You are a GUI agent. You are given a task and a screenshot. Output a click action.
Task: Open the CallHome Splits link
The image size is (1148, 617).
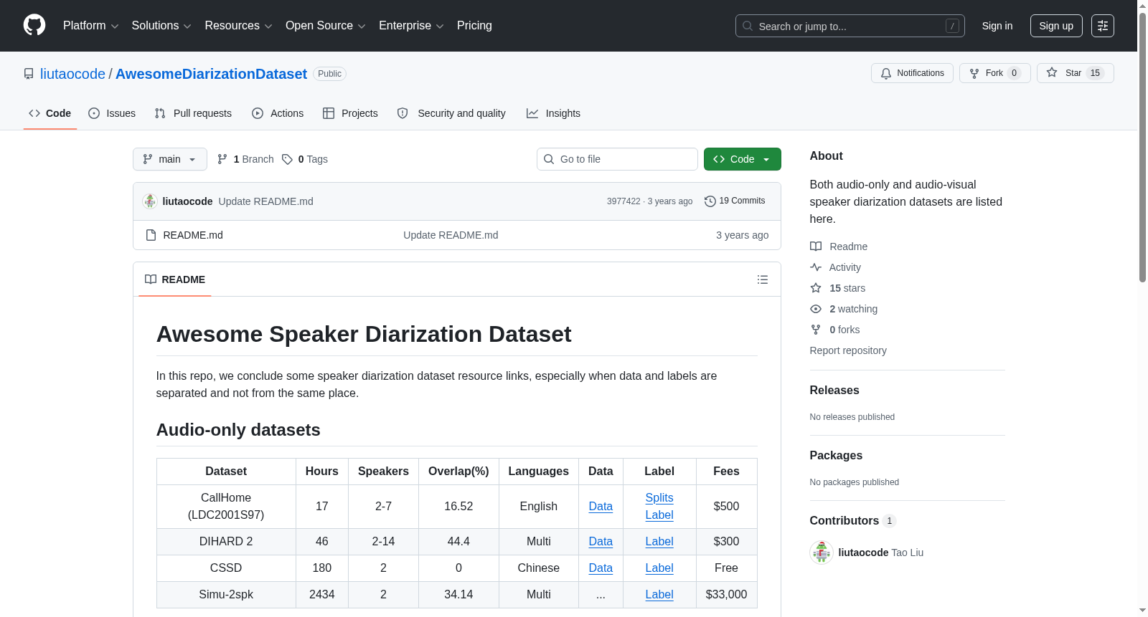pyautogui.click(x=659, y=498)
